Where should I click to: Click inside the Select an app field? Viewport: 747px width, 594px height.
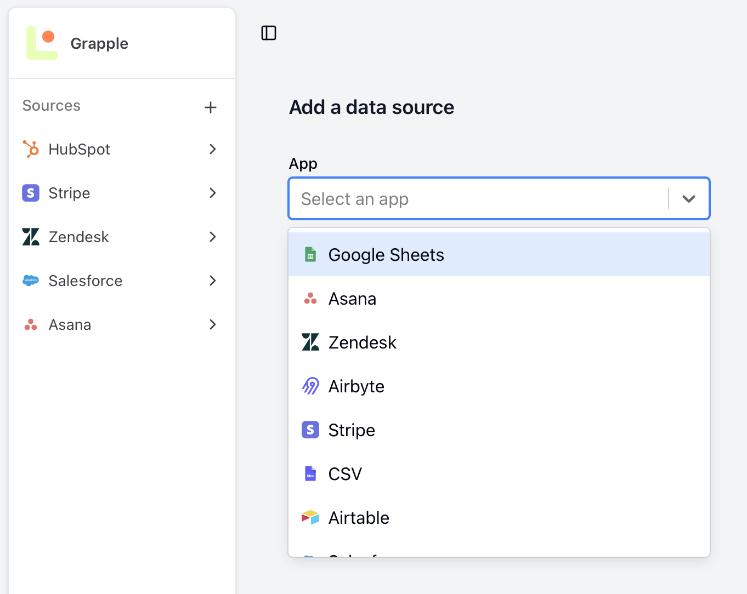click(x=439, y=198)
